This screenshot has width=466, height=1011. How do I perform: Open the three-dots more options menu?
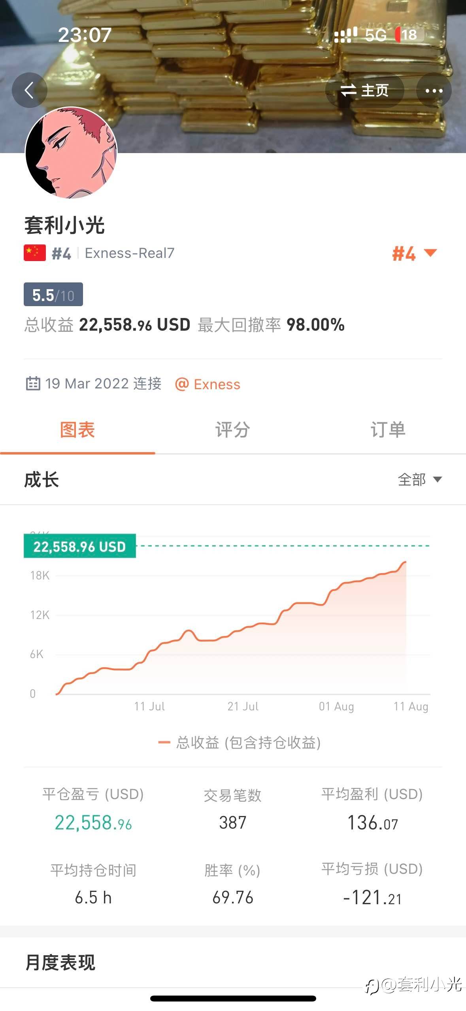pyautogui.click(x=434, y=91)
